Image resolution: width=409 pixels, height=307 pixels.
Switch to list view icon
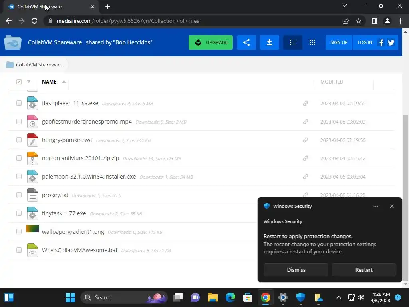(293, 42)
